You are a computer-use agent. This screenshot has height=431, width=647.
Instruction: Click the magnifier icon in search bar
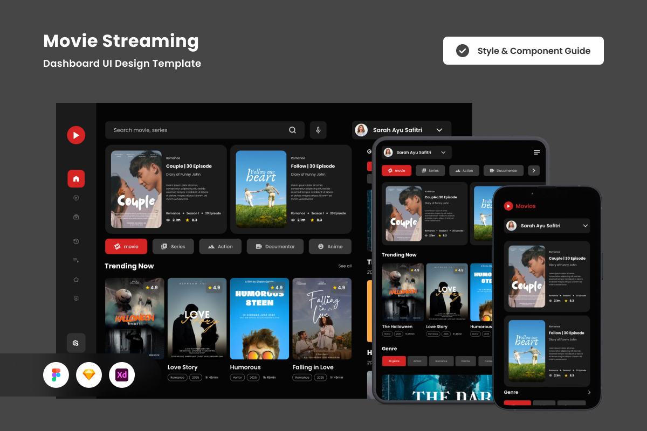tap(292, 130)
